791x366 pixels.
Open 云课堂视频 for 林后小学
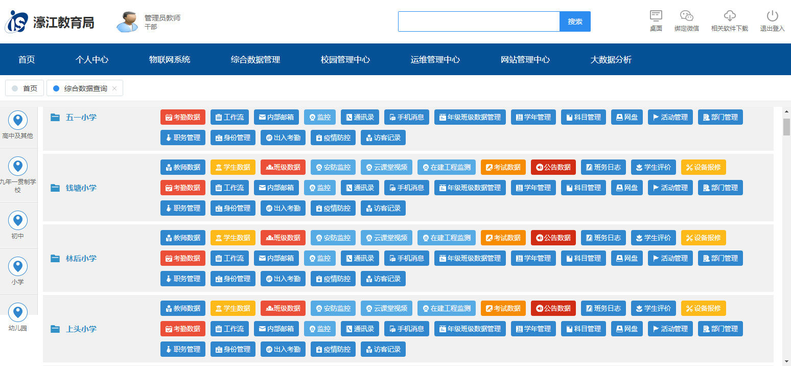coord(386,238)
